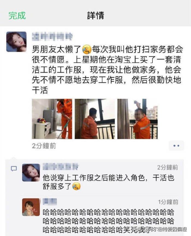The image size is (191, 236).
Task: Tap the green 完成 button
Action: 17,15
